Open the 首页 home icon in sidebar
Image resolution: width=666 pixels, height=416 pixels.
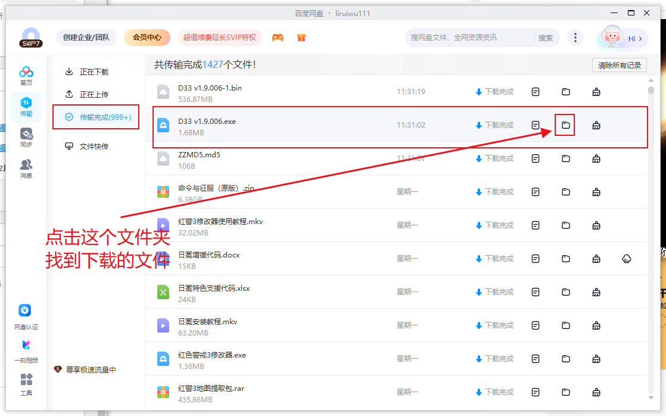[26, 76]
